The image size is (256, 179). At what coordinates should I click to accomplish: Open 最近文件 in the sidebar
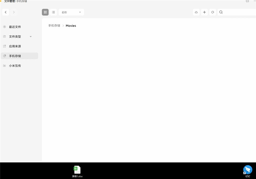coord(15,27)
